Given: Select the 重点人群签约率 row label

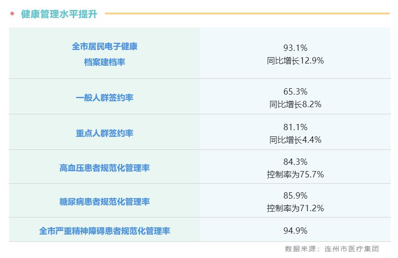Looking at the screenshot, I should click(104, 133).
